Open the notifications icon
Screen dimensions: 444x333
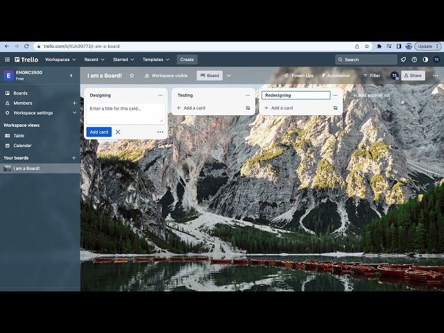[x=403, y=60]
